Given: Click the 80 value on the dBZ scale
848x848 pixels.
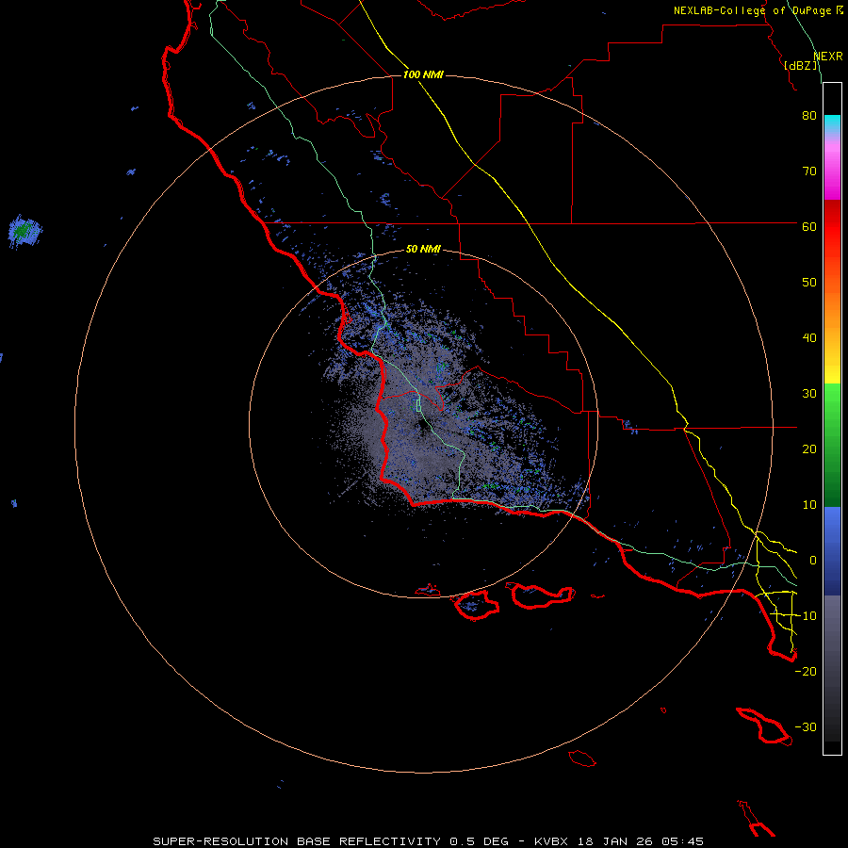Looking at the screenshot, I should click(x=809, y=116).
